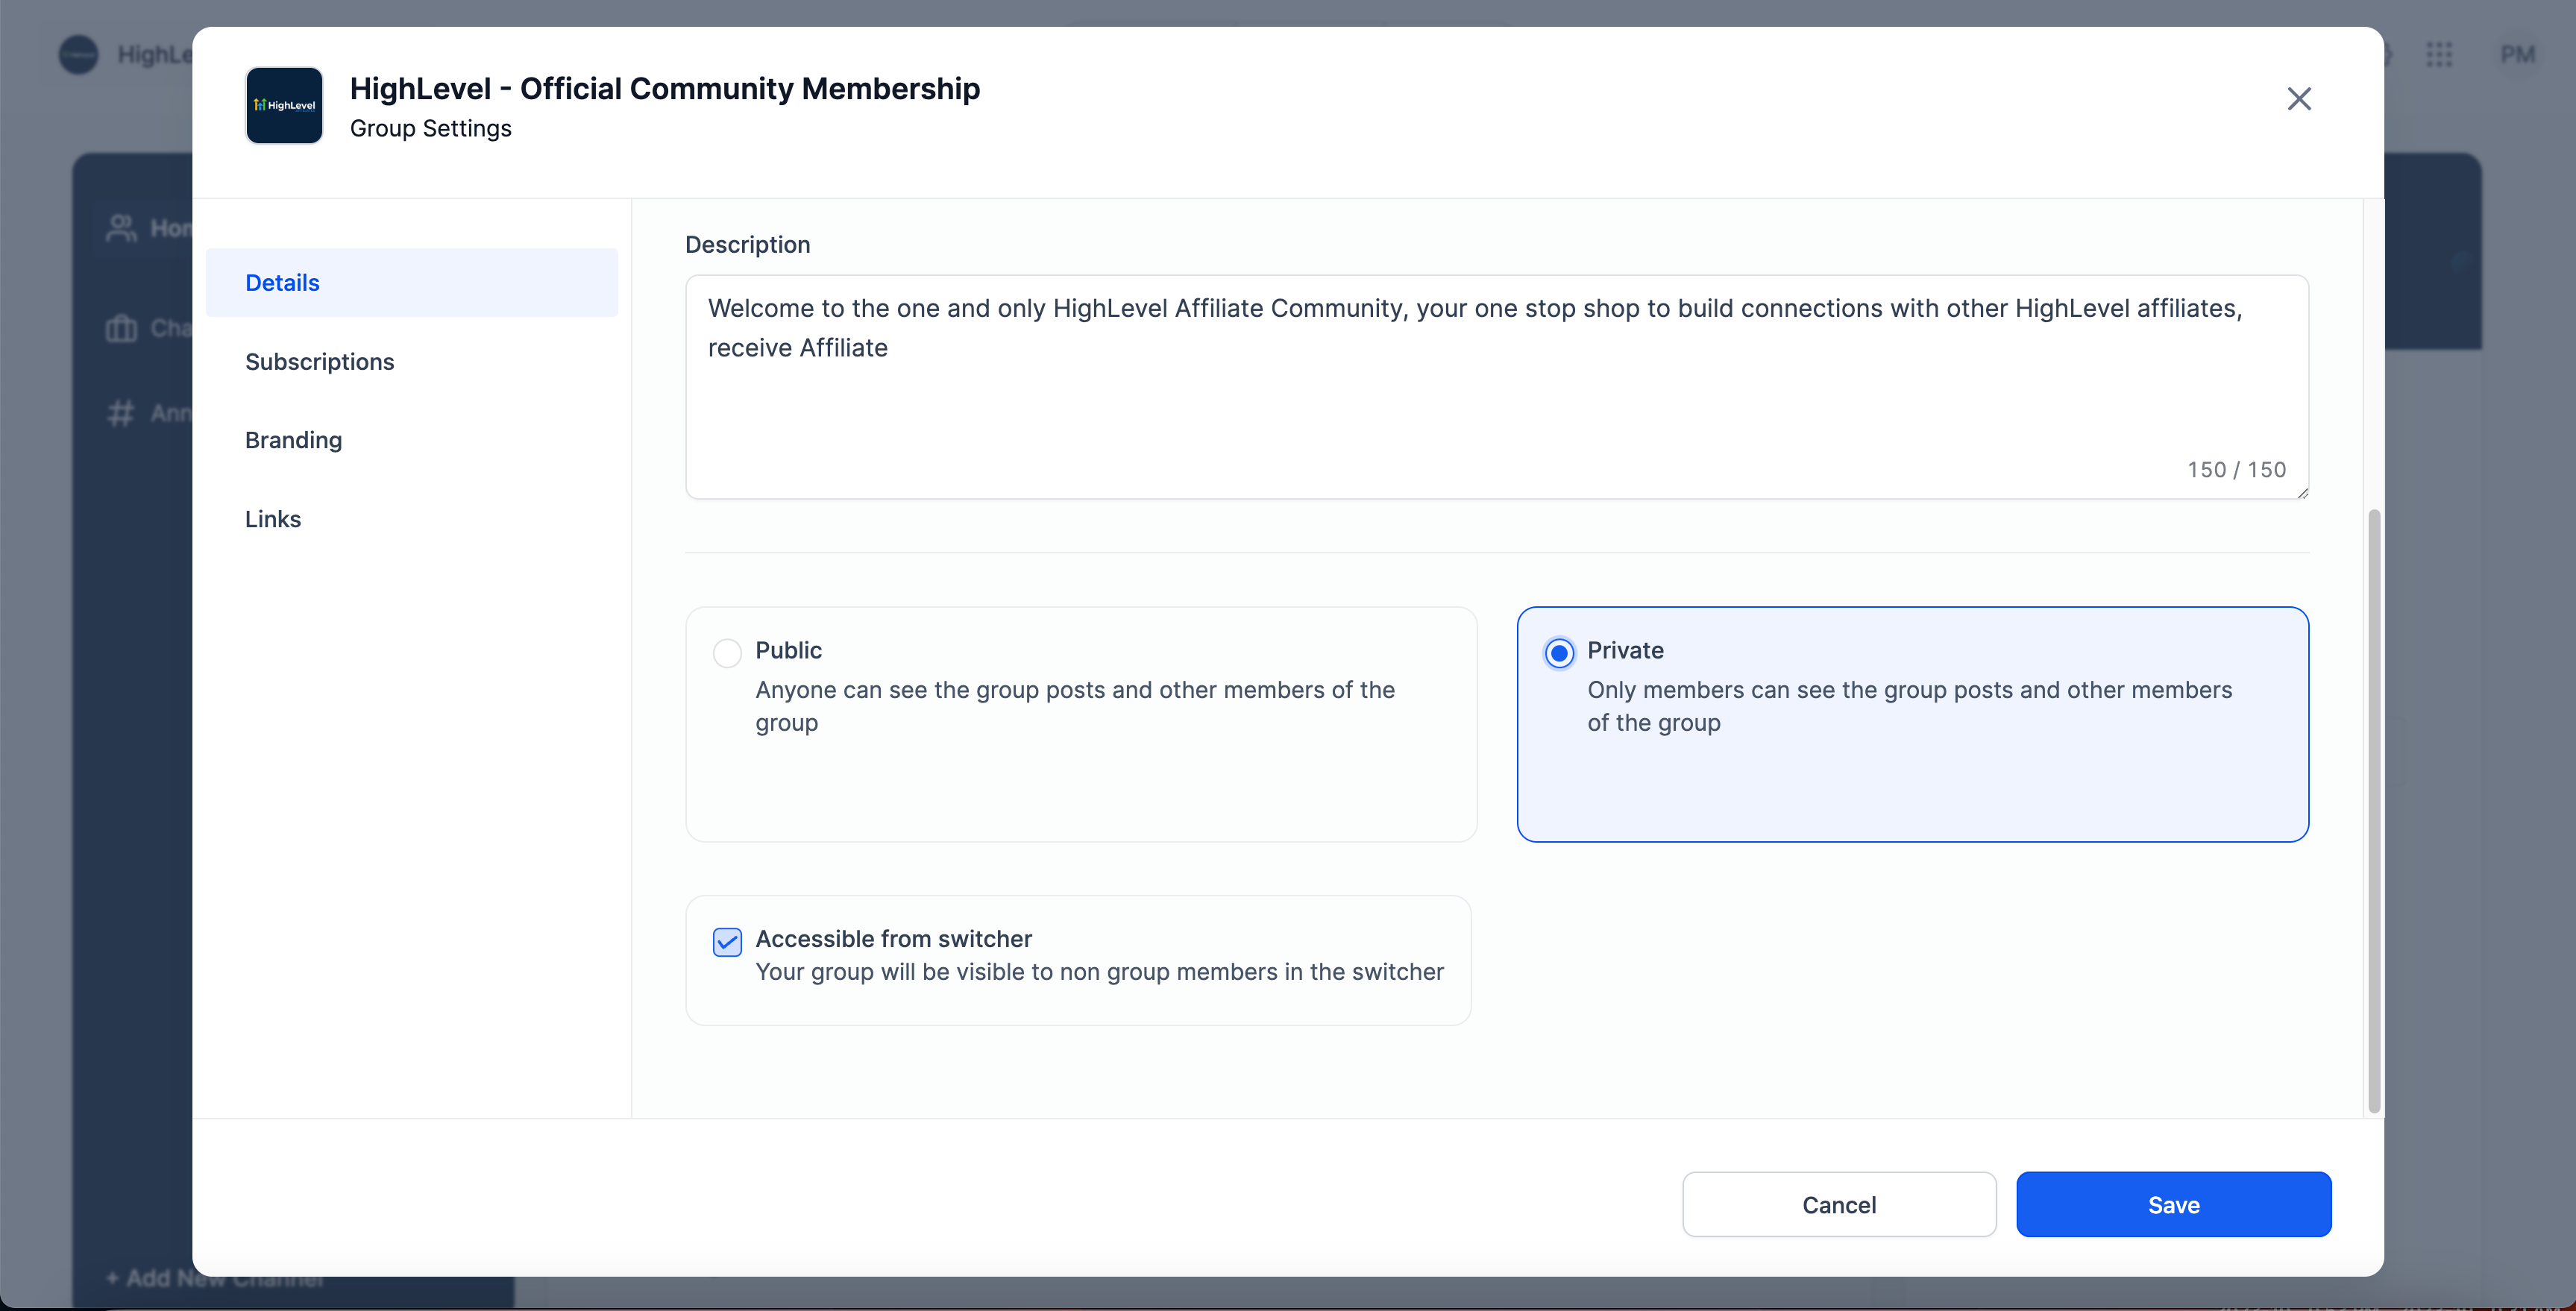This screenshot has width=2576, height=1311.
Task: Click the dialog title 'HighLevel - Official Community Membership'
Action: point(665,89)
